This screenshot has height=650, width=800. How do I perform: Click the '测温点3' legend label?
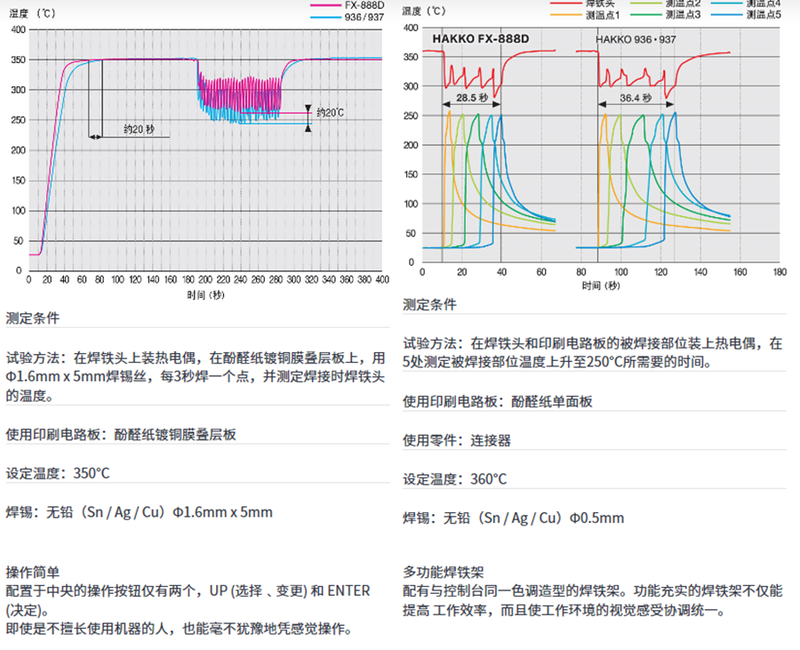(683, 15)
